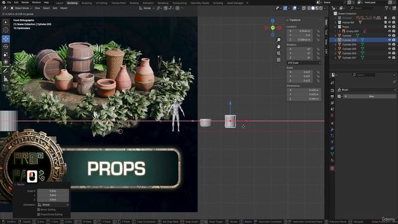The image size is (398, 224).
Task: Open the Object Mode dropdown
Action: tap(21, 8)
